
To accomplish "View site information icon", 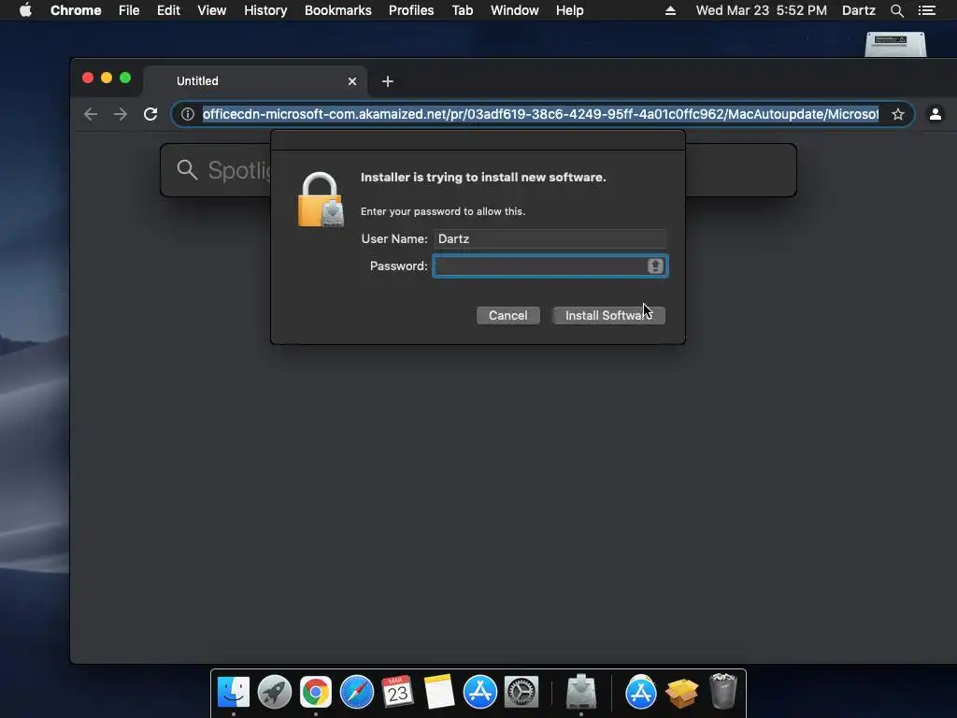I will pos(188,114).
